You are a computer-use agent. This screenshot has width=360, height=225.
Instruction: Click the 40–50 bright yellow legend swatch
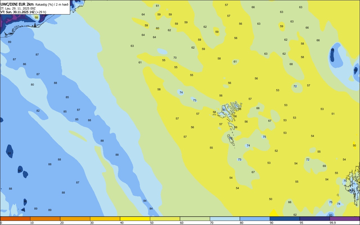pyautogui.click(x=135, y=219)
